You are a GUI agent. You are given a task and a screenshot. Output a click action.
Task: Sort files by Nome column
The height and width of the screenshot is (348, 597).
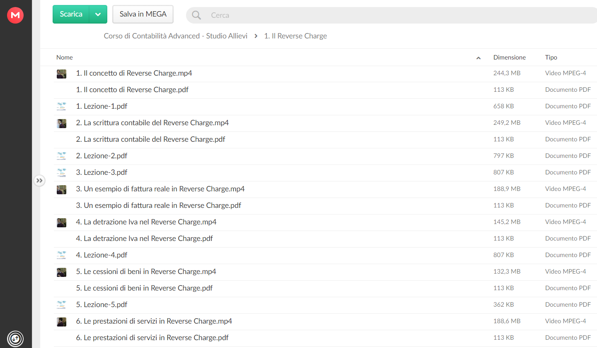(65, 57)
